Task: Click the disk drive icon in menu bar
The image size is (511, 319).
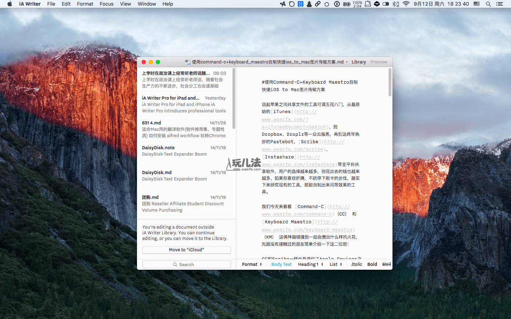Action: (368, 4)
